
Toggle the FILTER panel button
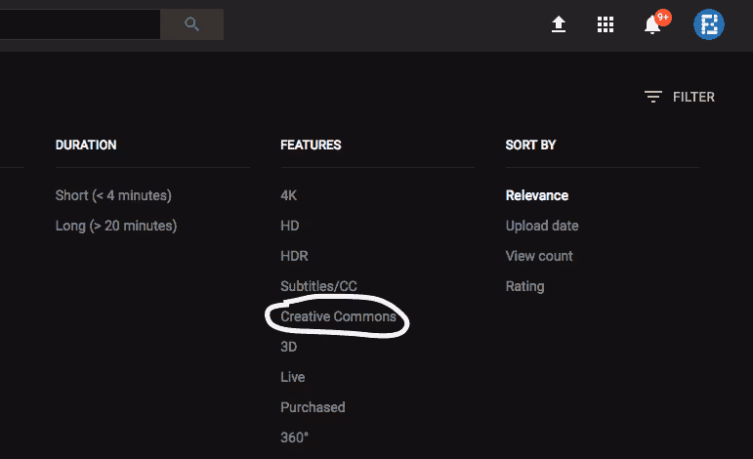click(x=680, y=97)
